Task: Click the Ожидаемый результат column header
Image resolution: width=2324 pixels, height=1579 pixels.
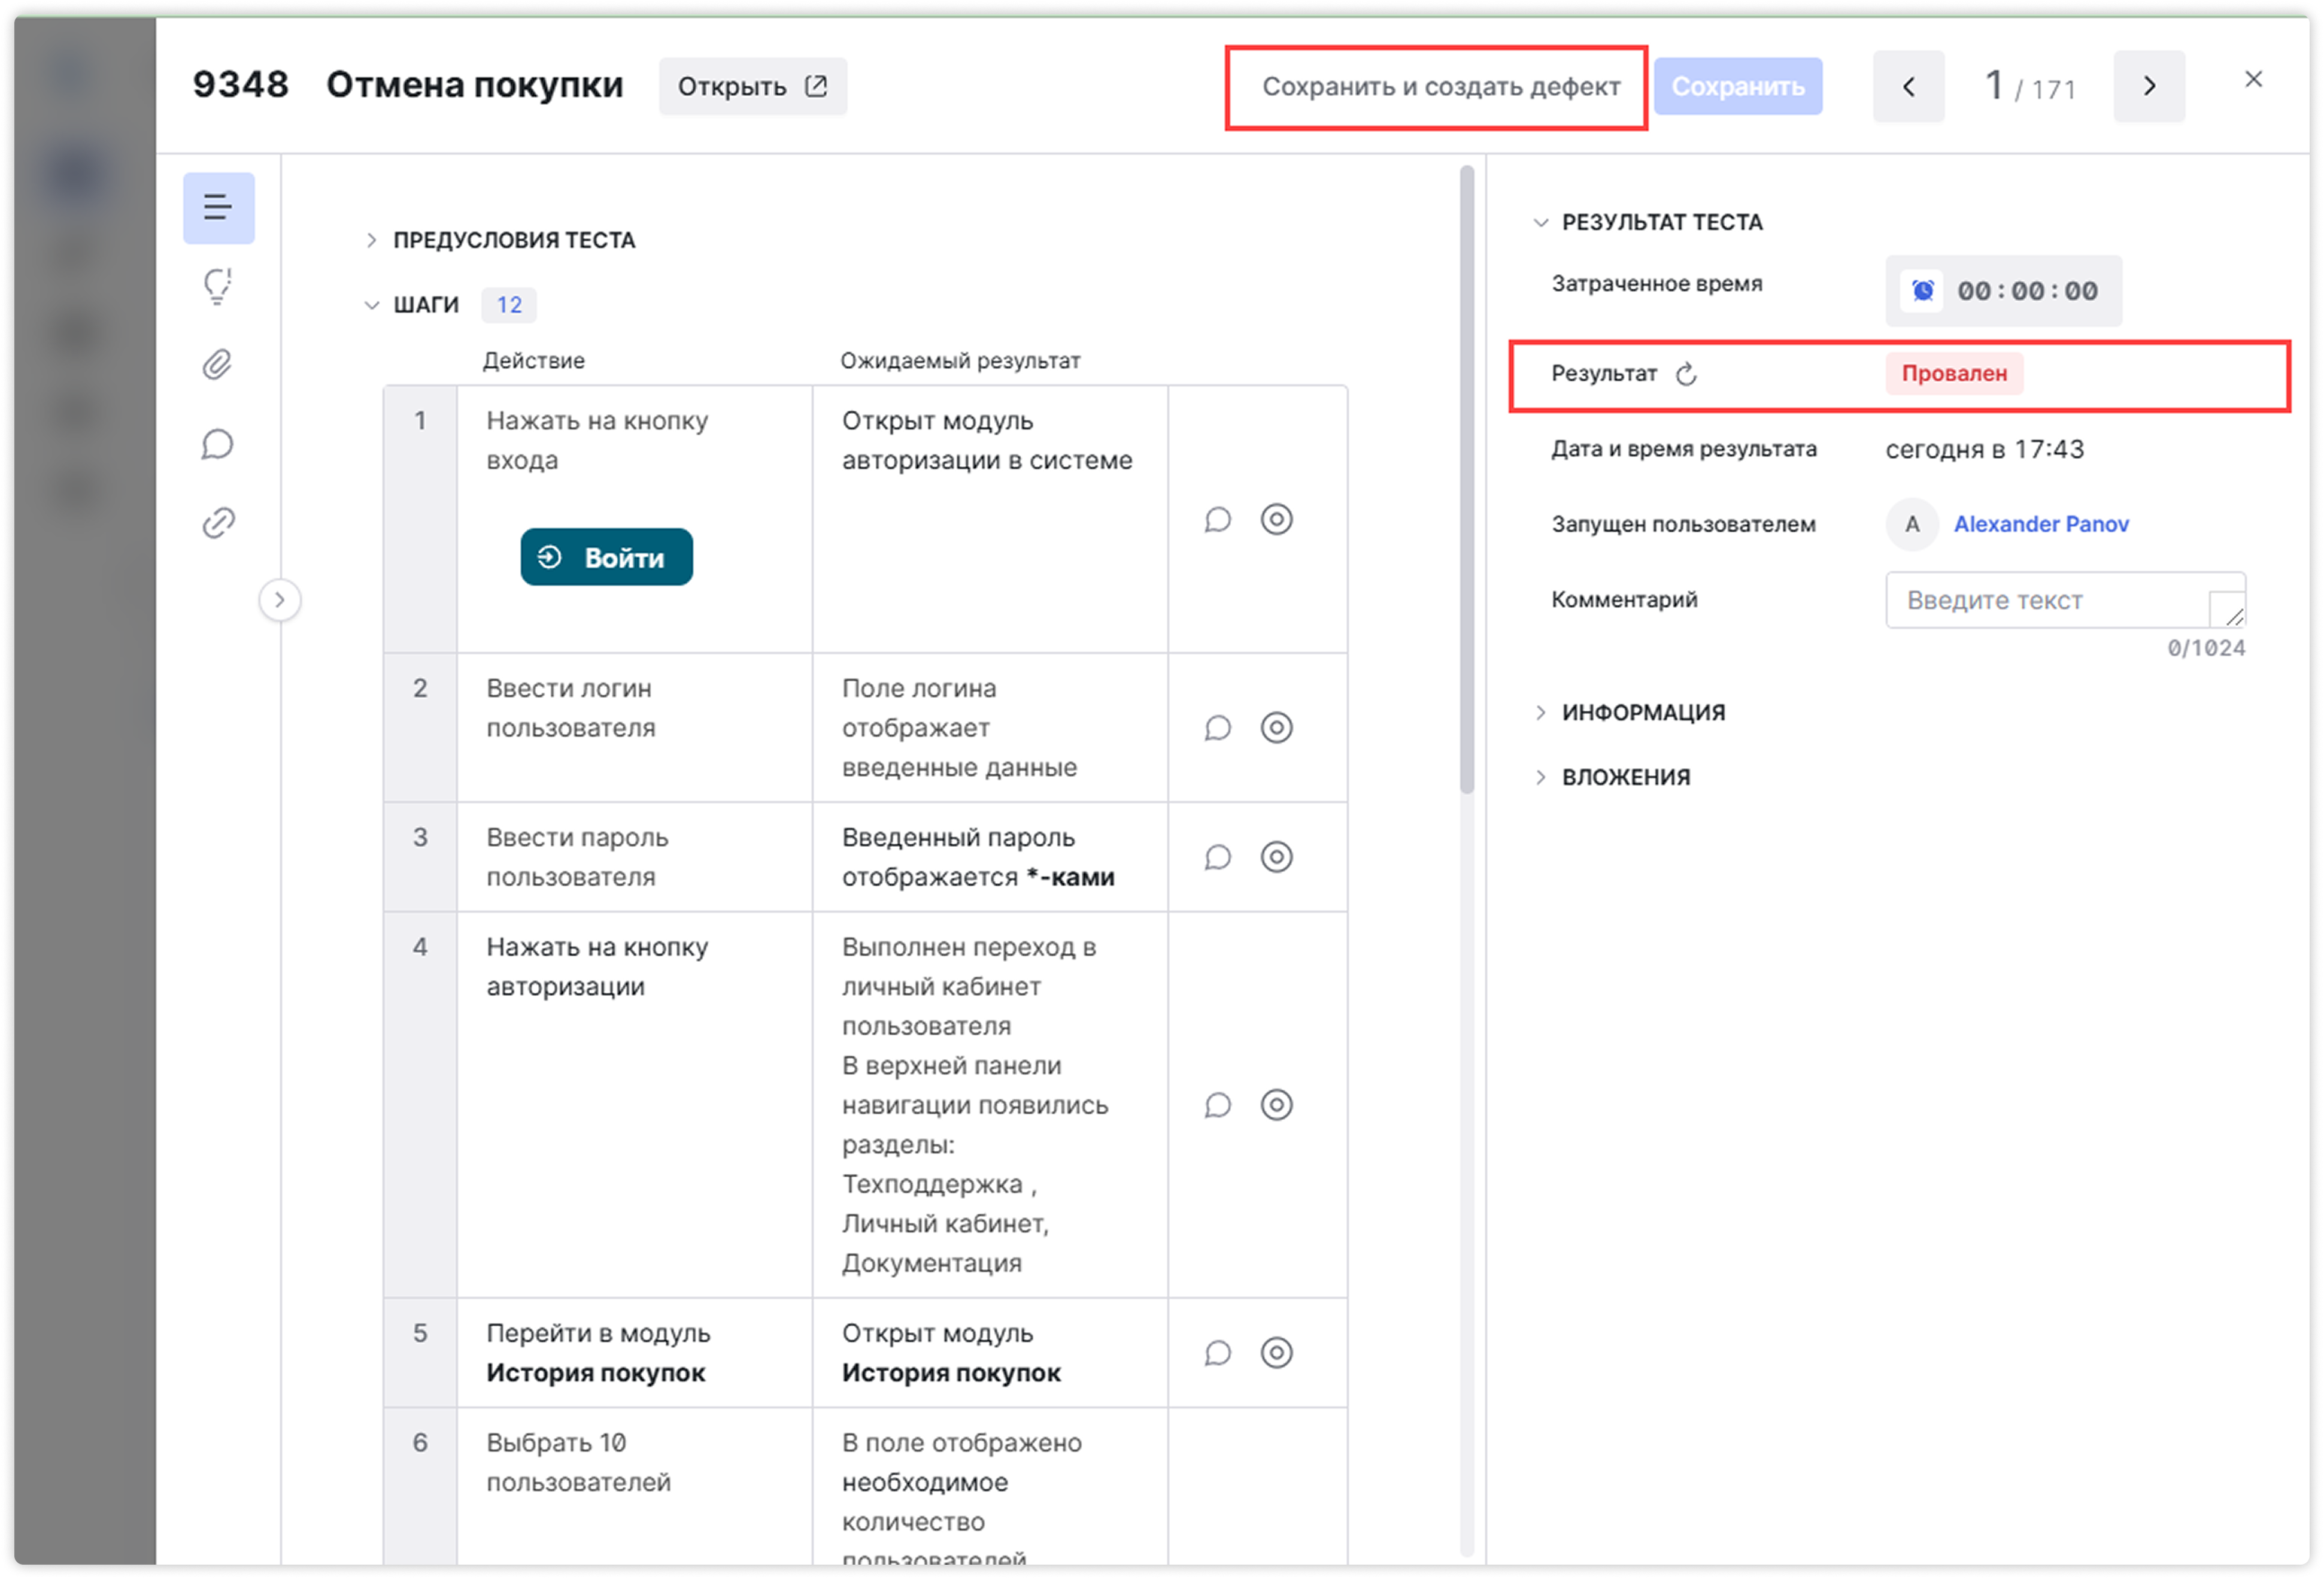Action: point(960,361)
